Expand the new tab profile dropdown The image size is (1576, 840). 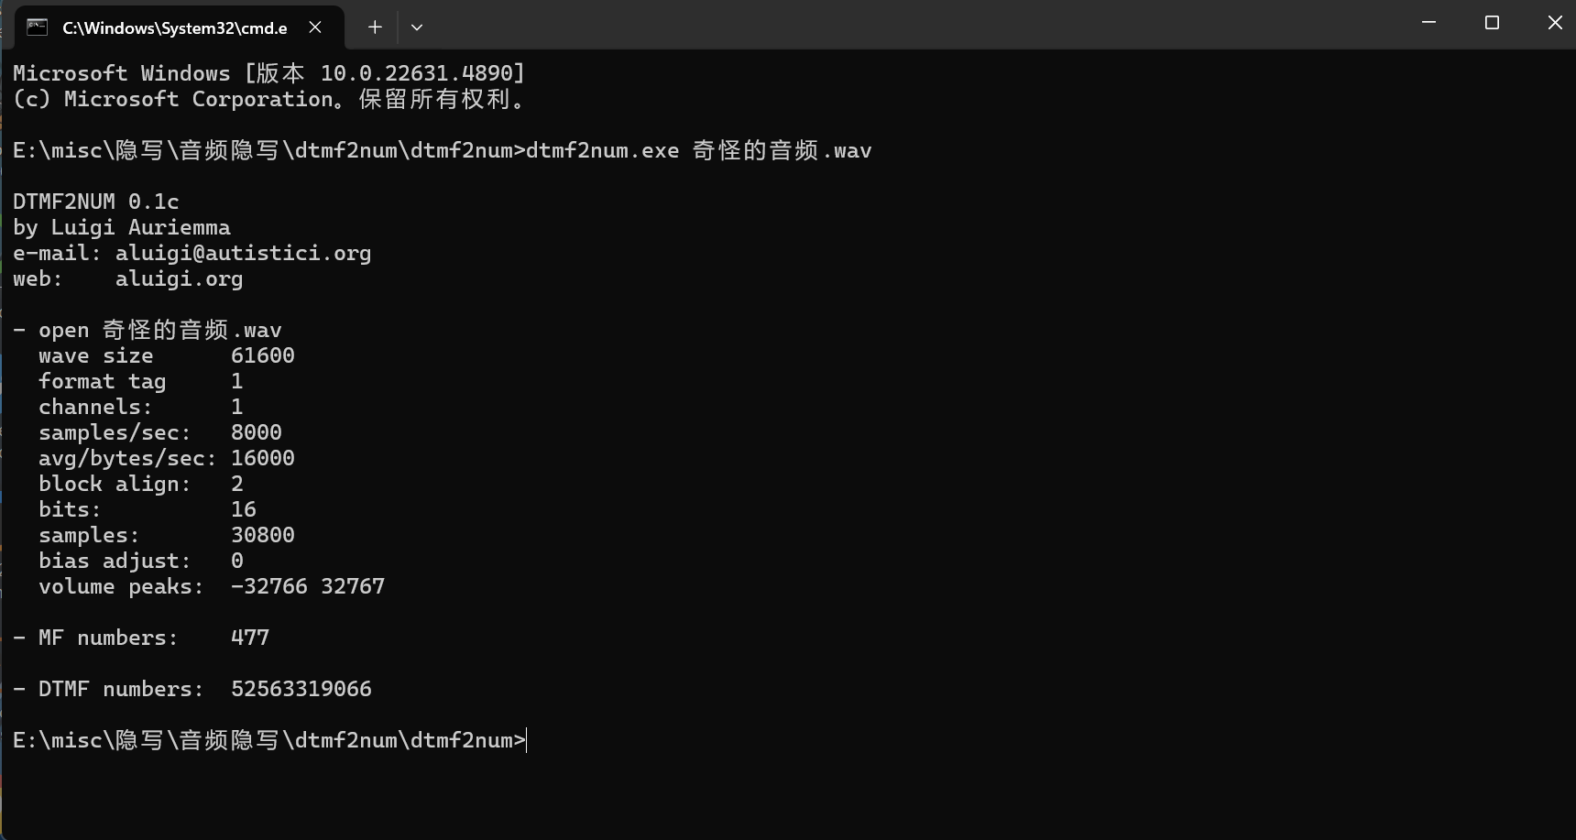(x=417, y=27)
